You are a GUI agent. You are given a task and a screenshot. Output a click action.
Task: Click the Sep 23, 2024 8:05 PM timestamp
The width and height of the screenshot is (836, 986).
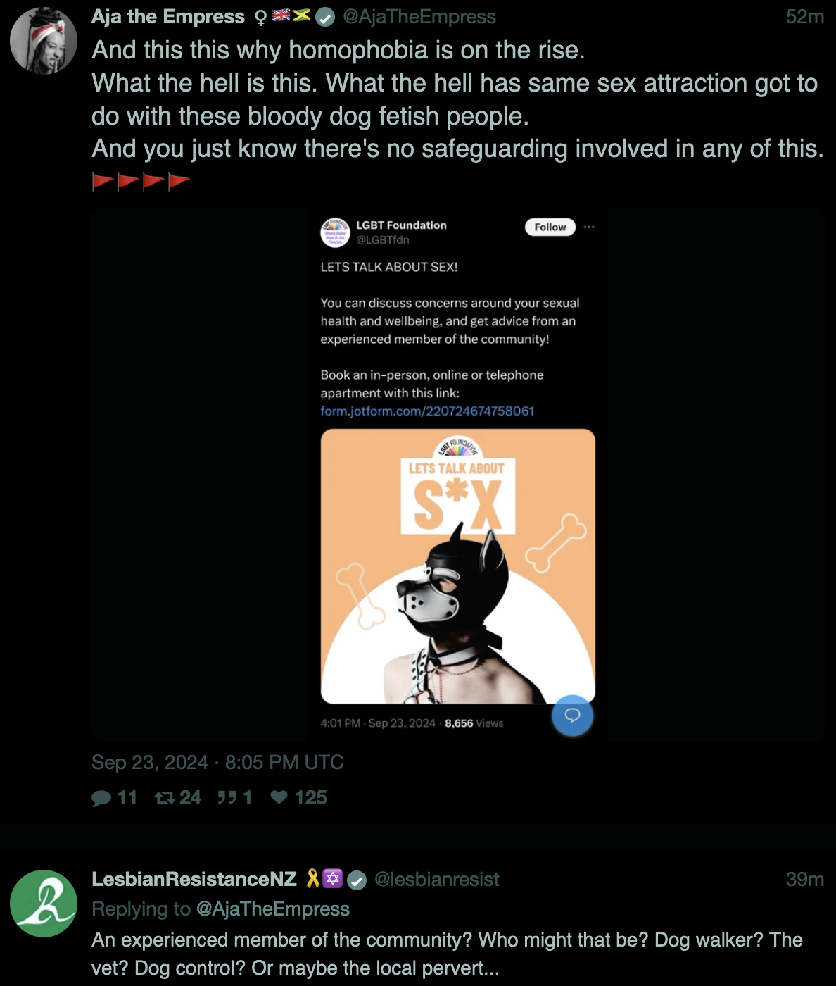click(x=217, y=763)
